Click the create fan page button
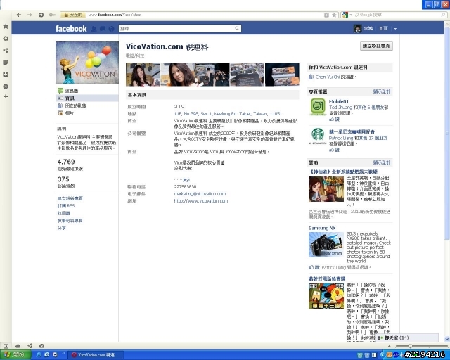The width and height of the screenshot is (450, 360). coord(376,46)
